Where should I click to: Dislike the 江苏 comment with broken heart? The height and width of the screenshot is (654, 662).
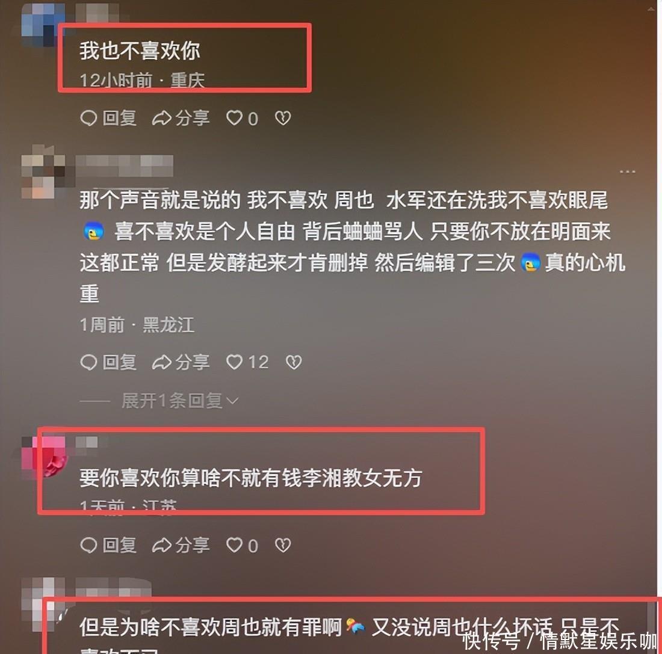pyautogui.click(x=283, y=546)
